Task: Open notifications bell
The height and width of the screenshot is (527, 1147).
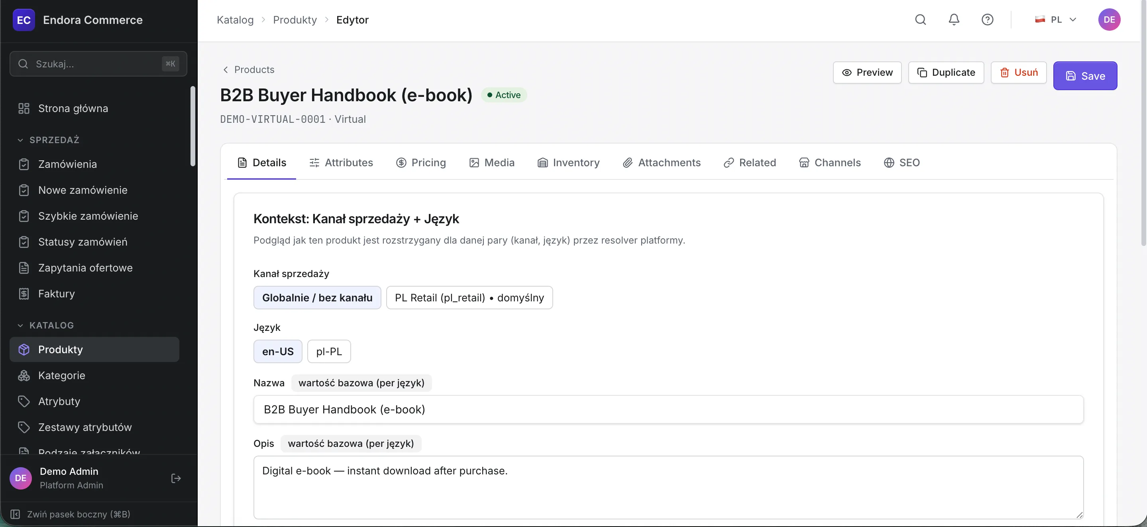Action: pos(954,20)
